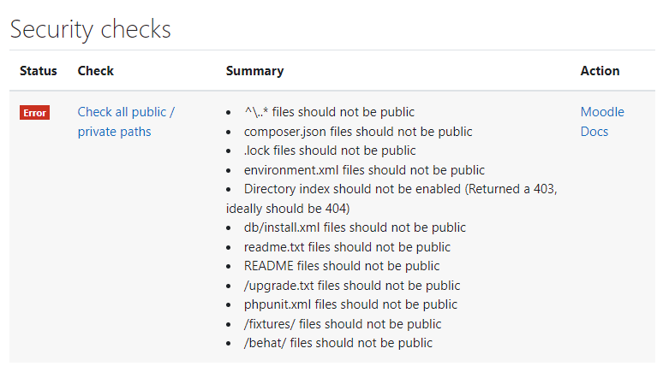The image size is (663, 372).
Task: Click the "Directory index should not be enabled" line
Action: 400,189
